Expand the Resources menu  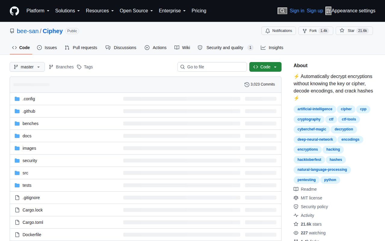point(100,11)
